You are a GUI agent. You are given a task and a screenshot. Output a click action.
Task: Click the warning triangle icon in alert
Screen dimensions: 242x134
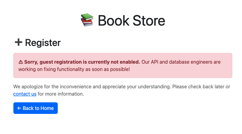[x=21, y=62]
